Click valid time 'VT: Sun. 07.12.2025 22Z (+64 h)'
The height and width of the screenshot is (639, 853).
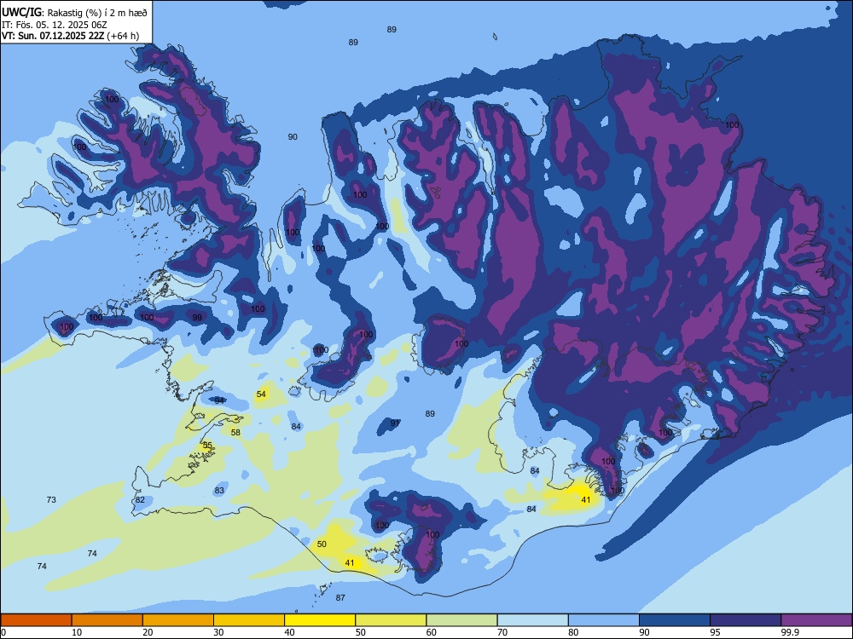tap(70, 36)
